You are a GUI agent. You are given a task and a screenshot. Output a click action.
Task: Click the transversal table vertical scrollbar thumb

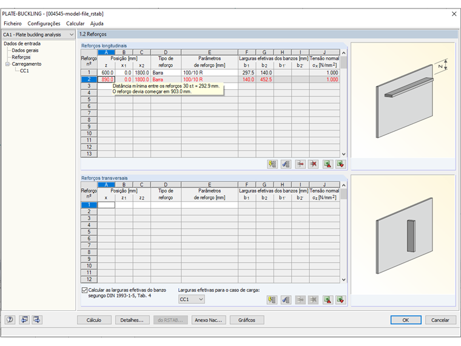click(x=344, y=194)
